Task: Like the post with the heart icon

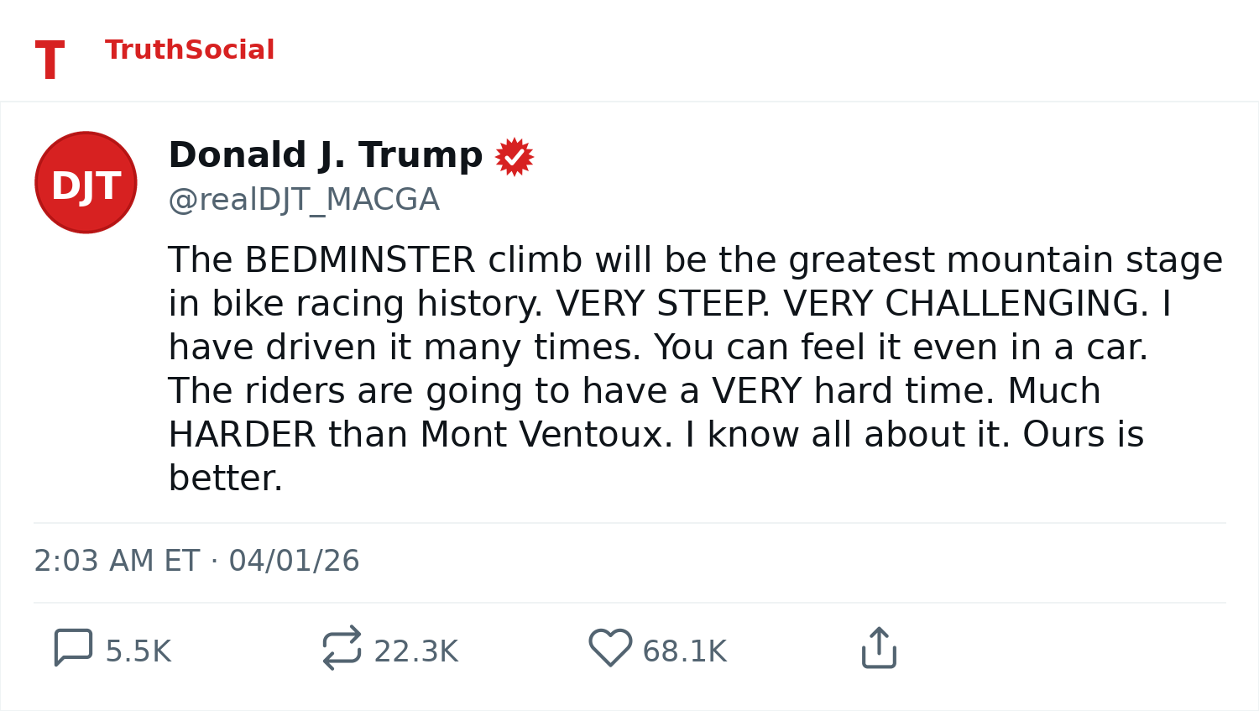Action: coord(610,648)
